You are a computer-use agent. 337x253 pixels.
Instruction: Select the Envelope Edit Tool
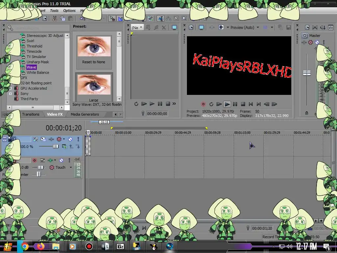(x=168, y=18)
